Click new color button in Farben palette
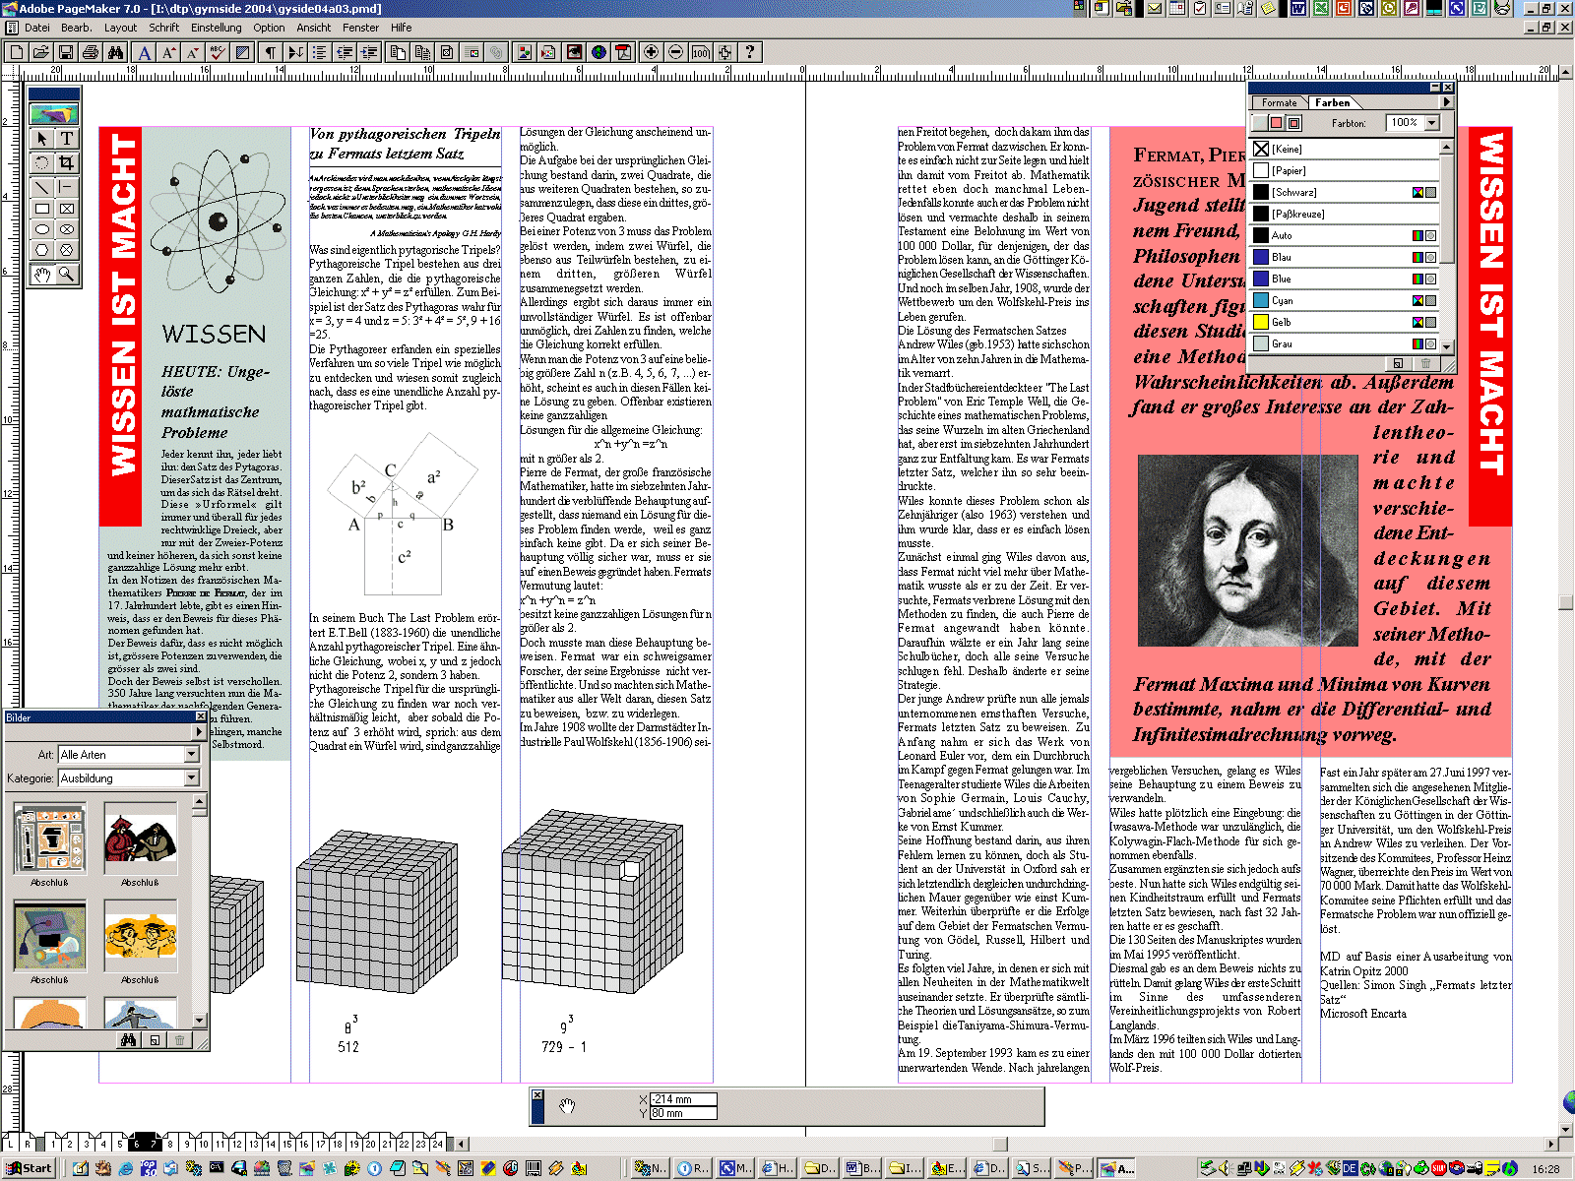This screenshot has height=1181, width=1575. 1398,363
